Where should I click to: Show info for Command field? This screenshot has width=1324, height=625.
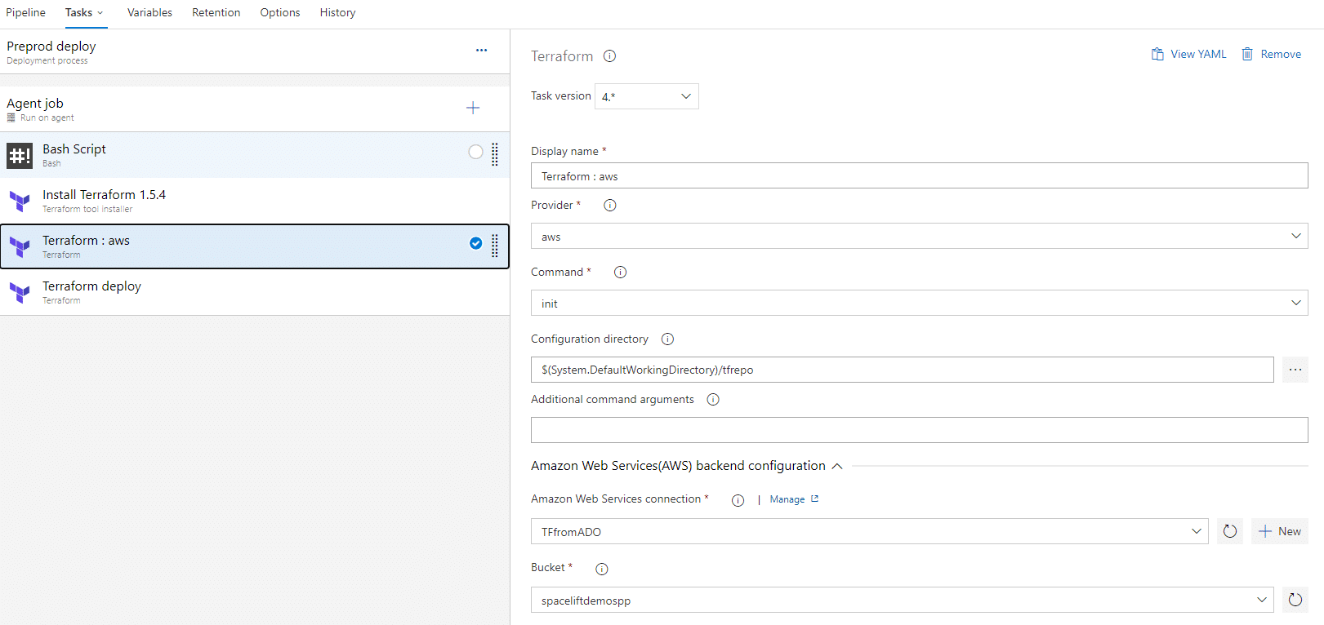[620, 273]
